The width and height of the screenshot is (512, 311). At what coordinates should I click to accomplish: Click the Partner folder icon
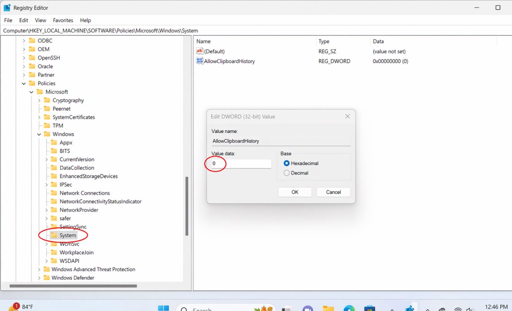32,75
